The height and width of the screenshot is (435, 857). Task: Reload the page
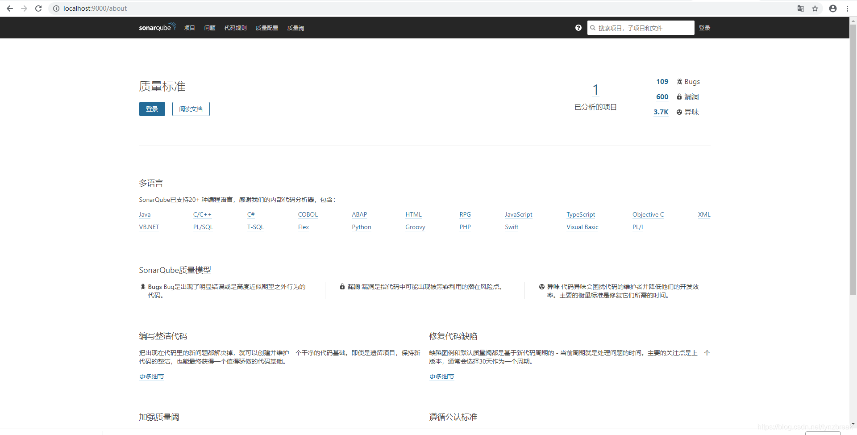38,8
